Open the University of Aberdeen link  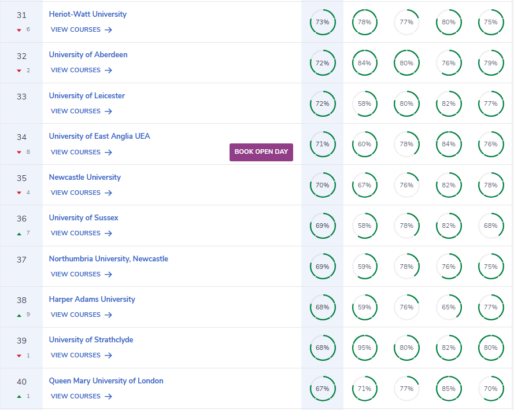tap(88, 55)
